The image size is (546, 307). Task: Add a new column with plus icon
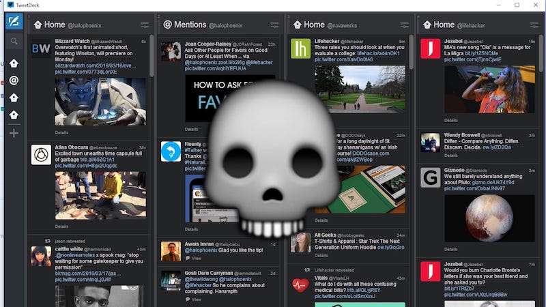pos(14,133)
